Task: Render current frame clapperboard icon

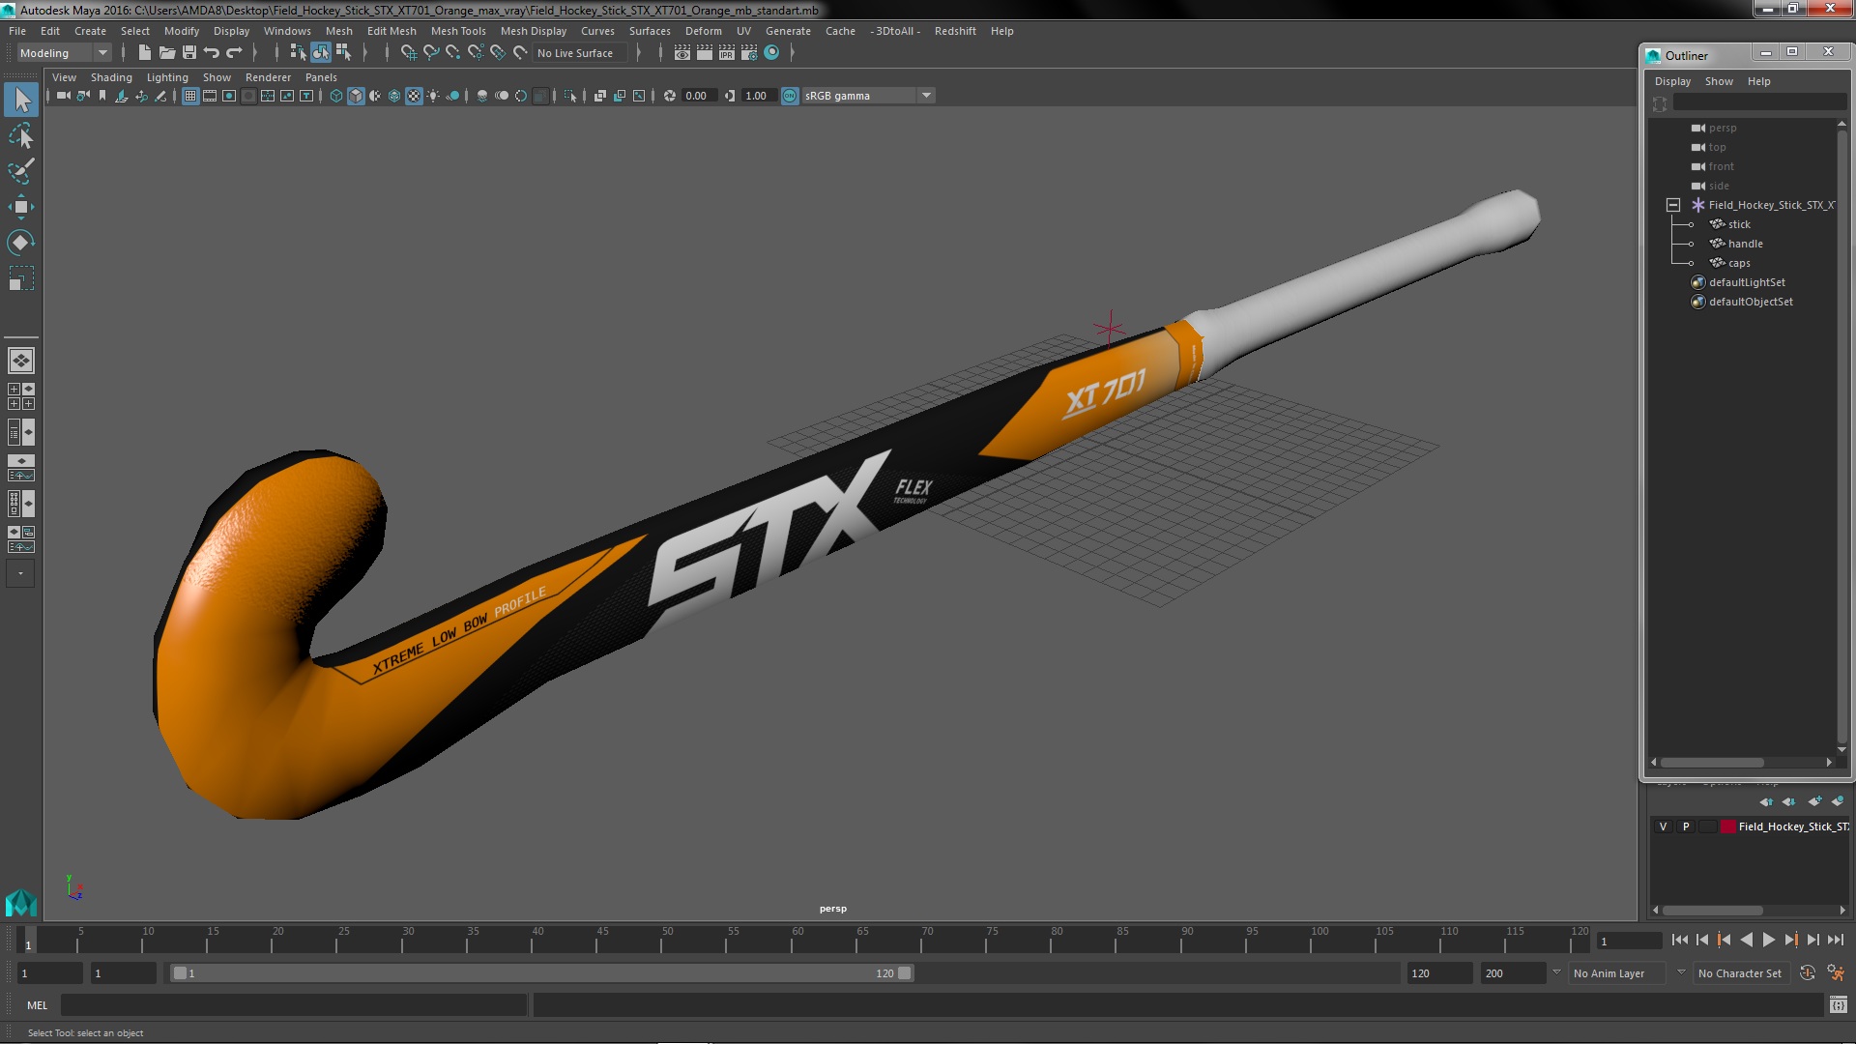Action: pos(705,53)
